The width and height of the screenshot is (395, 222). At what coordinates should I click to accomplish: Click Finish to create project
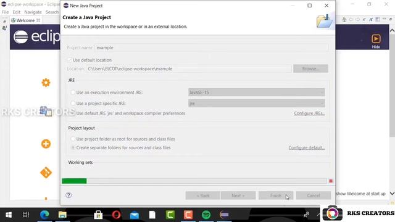pos(276,195)
